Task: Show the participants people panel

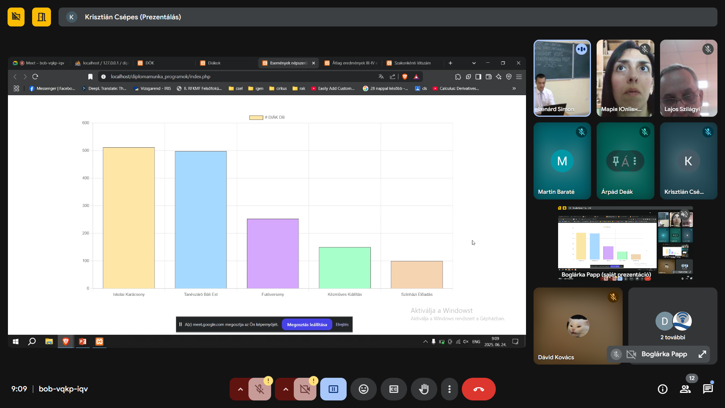Action: tap(685, 389)
